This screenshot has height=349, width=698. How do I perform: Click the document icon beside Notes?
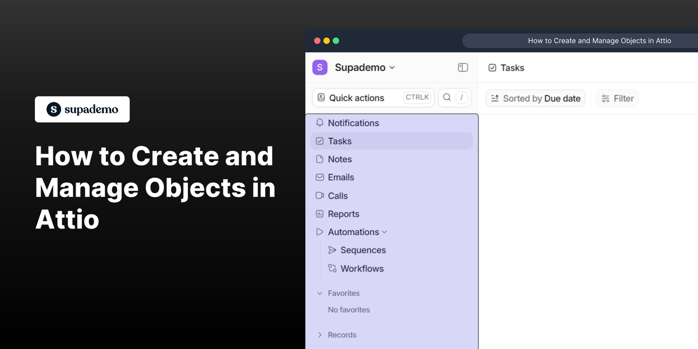coord(319,159)
